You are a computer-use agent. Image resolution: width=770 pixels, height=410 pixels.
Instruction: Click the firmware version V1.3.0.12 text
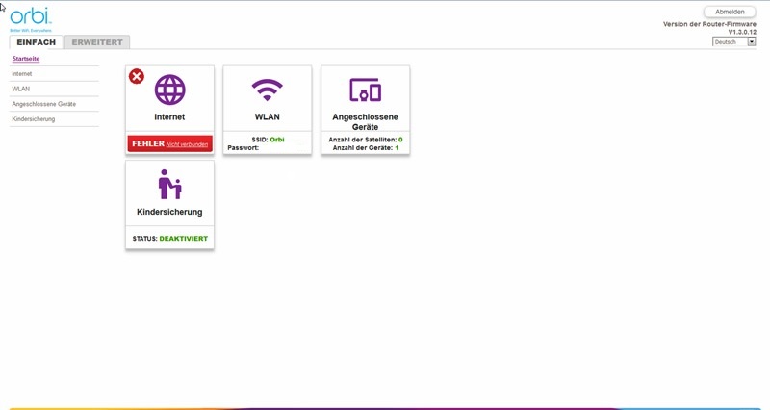(742, 32)
